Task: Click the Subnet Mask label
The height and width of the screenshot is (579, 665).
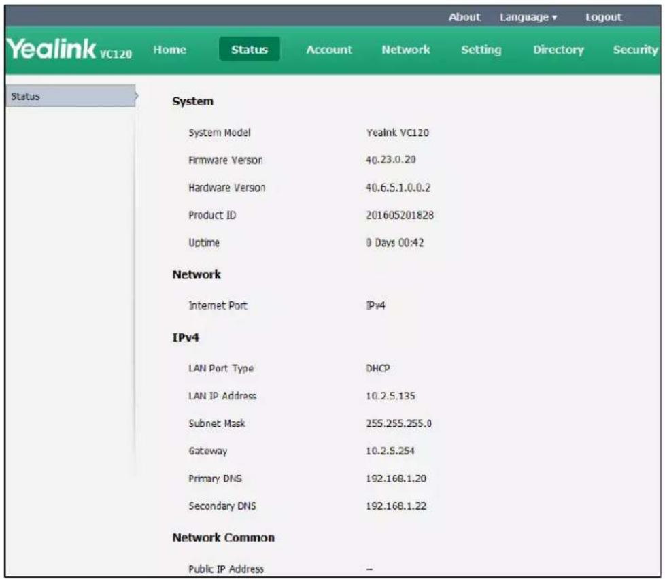Action: tap(217, 424)
